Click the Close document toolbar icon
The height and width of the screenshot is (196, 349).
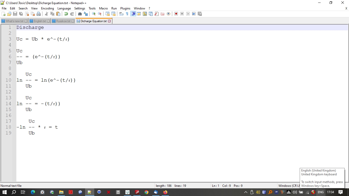coord(27,14)
